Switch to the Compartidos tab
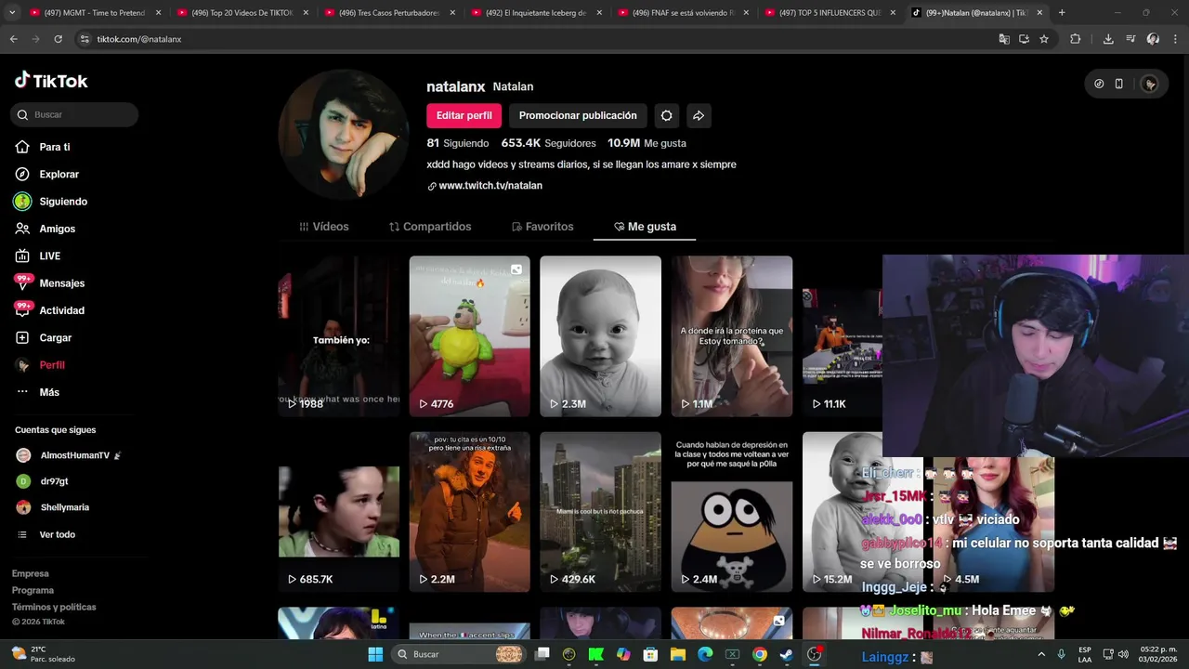Viewport: 1189px width, 669px height. (430, 227)
